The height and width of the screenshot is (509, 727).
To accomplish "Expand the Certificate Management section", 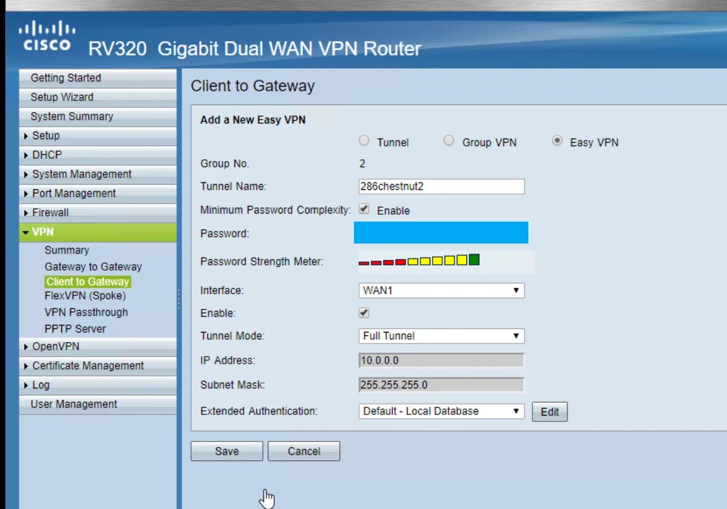I will click(98, 365).
